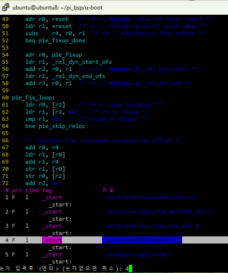Click 'add r2, #8' on line 72

tap(42, 183)
